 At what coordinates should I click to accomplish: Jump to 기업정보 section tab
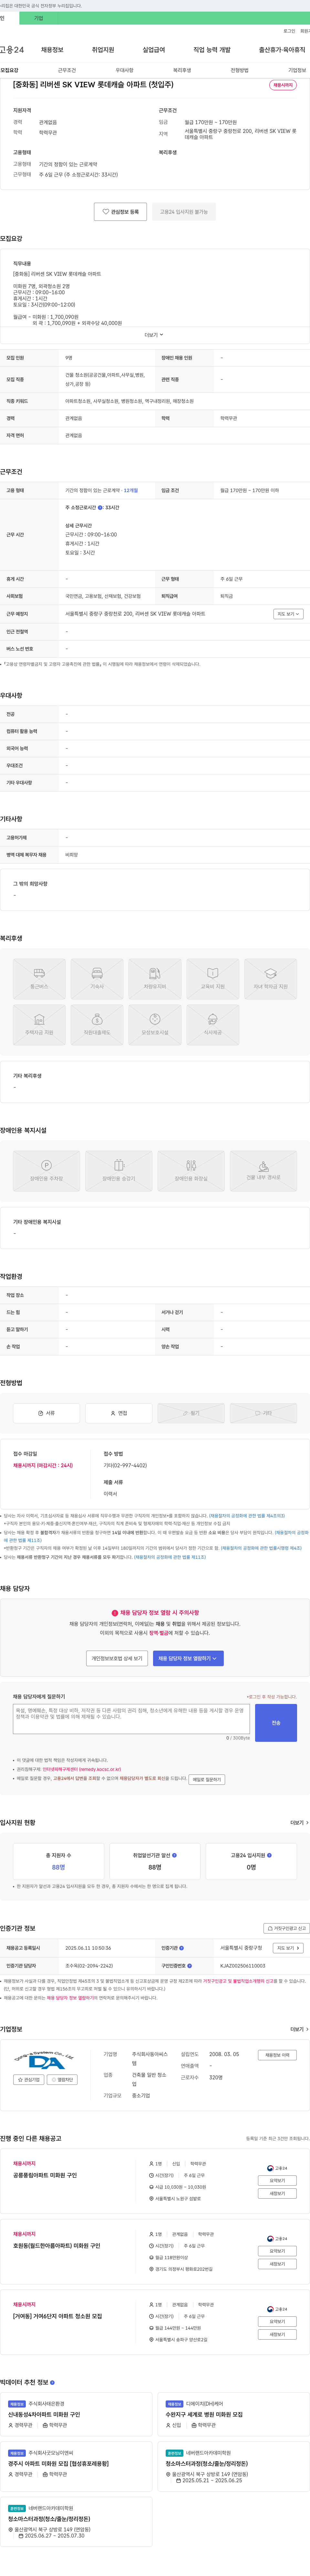pyautogui.click(x=297, y=70)
